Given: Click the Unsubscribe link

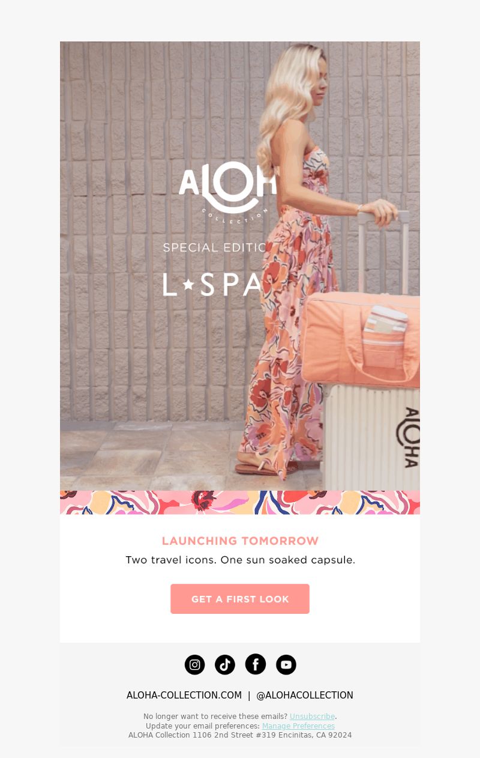Looking at the screenshot, I should (312, 717).
